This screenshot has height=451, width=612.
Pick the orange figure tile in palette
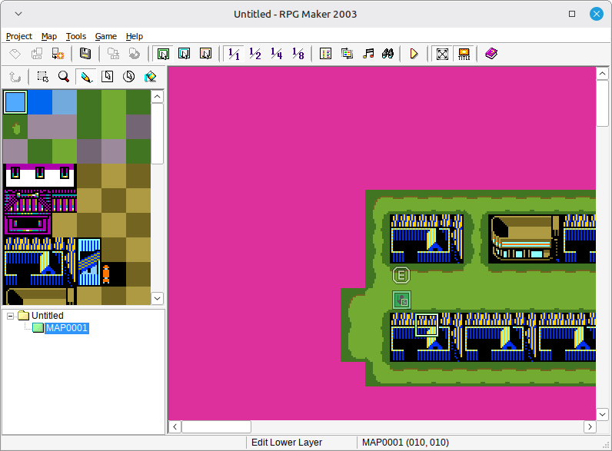(106, 274)
